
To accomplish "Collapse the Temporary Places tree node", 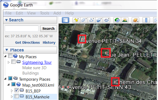I will tap(5, 79).
